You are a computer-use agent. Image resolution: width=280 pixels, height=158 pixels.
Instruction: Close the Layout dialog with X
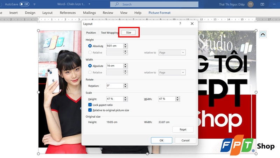tap(192, 24)
